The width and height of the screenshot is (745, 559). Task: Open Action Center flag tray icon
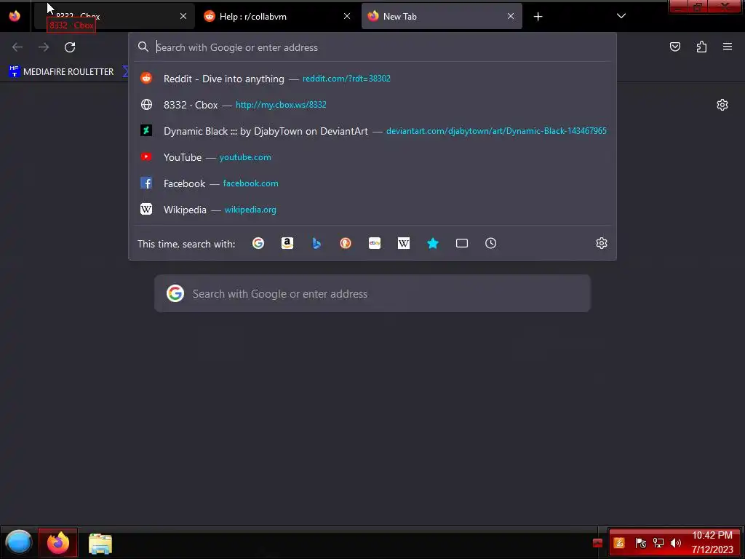[x=640, y=543]
